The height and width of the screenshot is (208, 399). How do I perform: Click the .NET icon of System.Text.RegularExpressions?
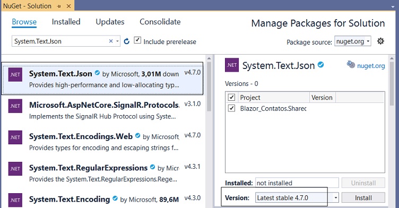(15, 169)
